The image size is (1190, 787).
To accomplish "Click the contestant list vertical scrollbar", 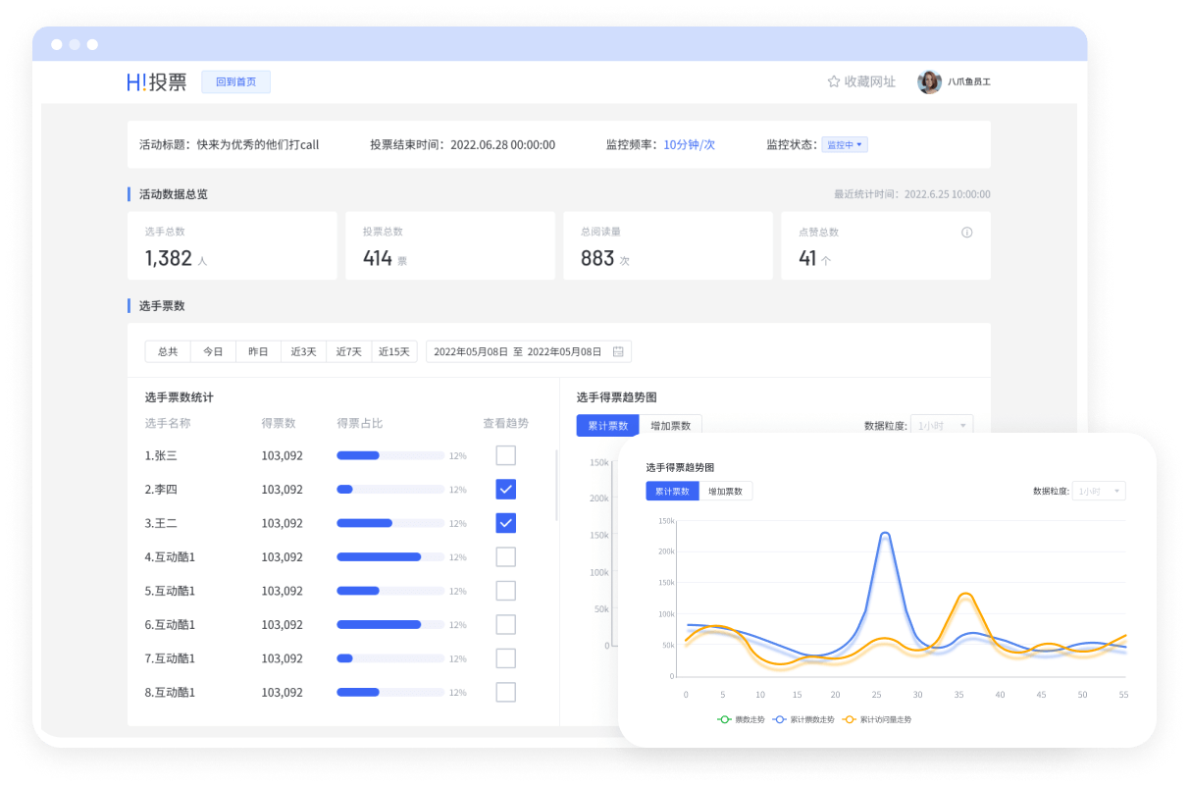I will [x=556, y=486].
